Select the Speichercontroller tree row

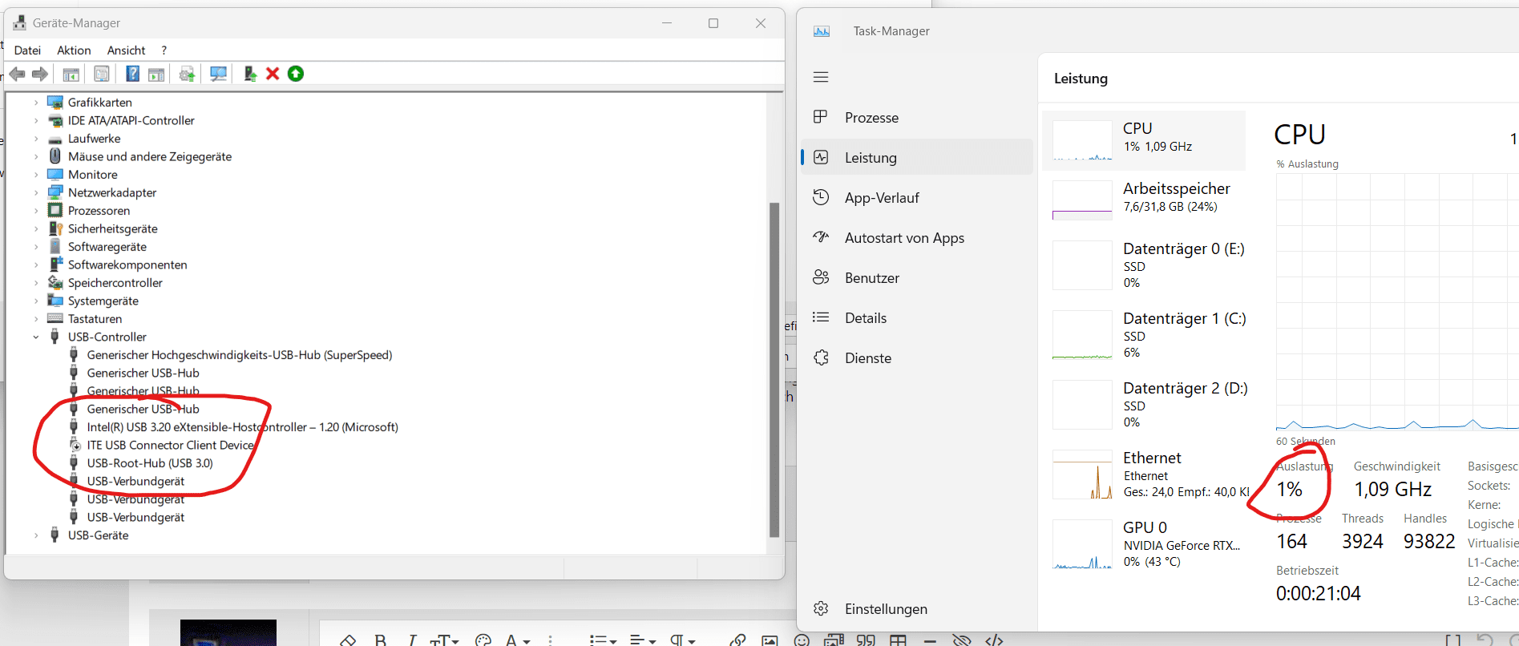(x=115, y=283)
